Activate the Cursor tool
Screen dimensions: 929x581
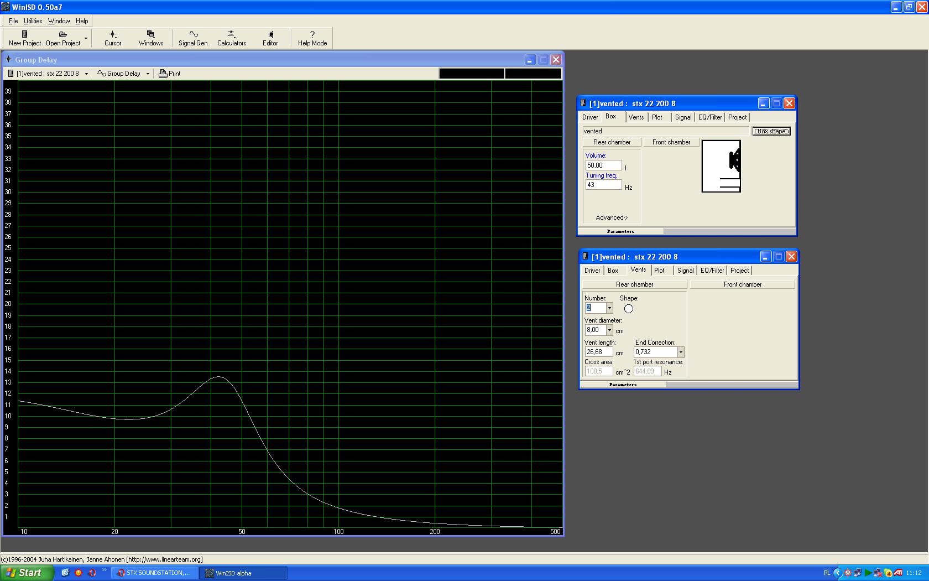113,38
